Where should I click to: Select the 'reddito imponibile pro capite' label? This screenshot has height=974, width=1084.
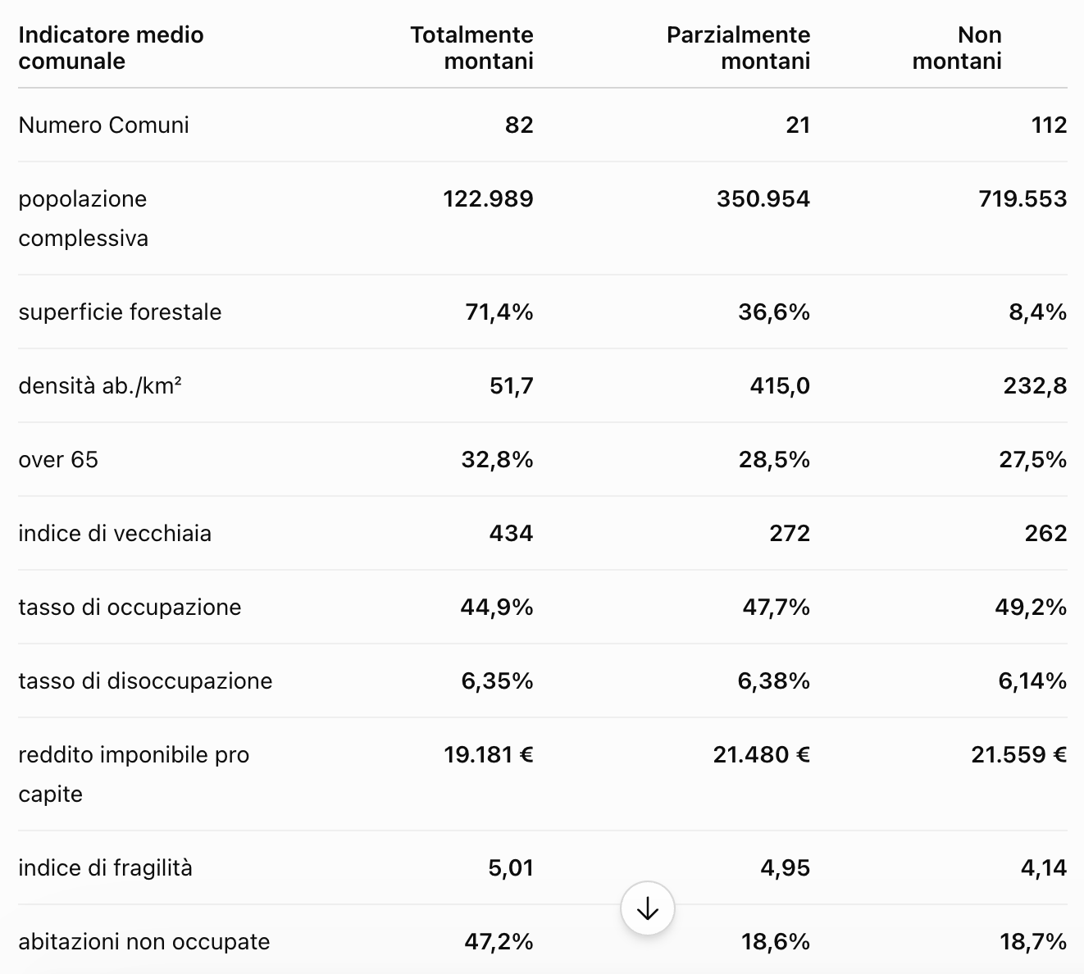click(134, 774)
